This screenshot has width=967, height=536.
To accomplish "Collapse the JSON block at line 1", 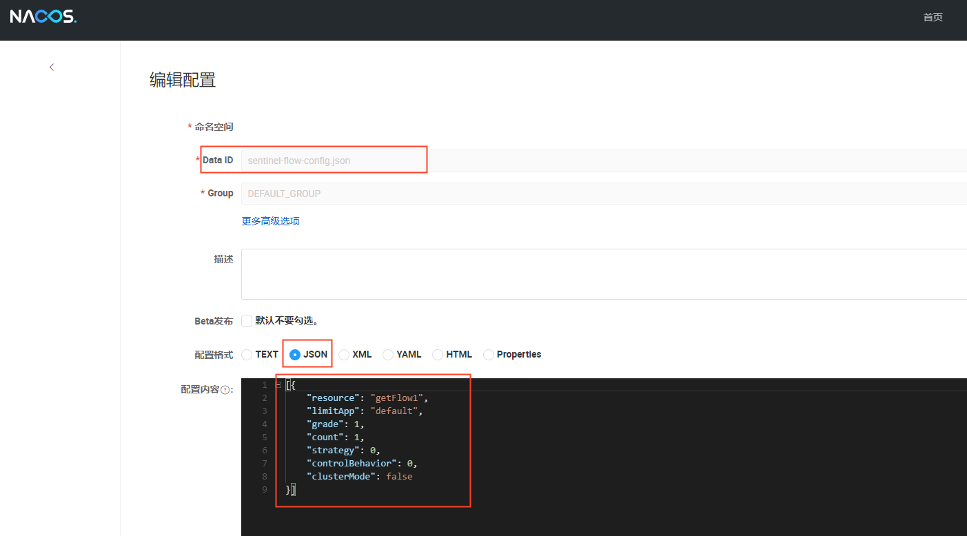I will 278,384.
